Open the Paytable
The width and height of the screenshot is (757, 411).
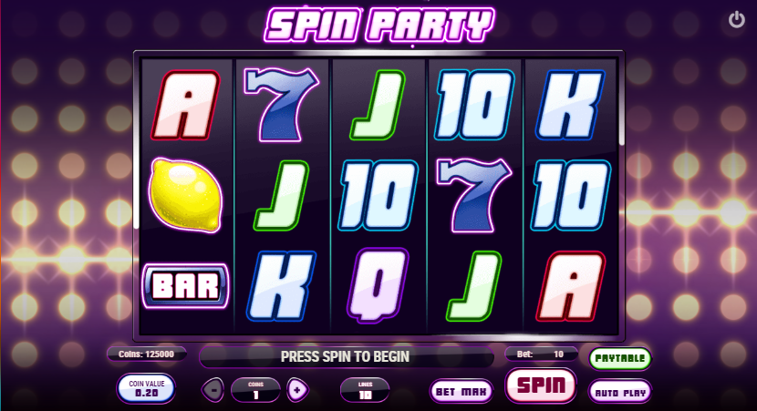(x=620, y=358)
